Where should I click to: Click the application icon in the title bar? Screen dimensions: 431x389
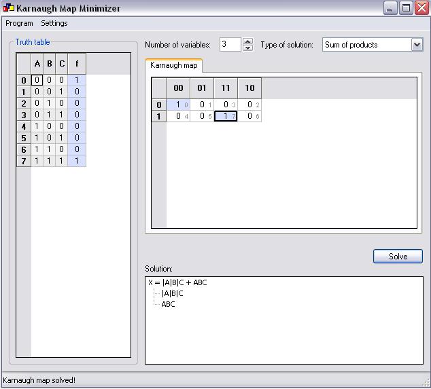tap(9, 8)
